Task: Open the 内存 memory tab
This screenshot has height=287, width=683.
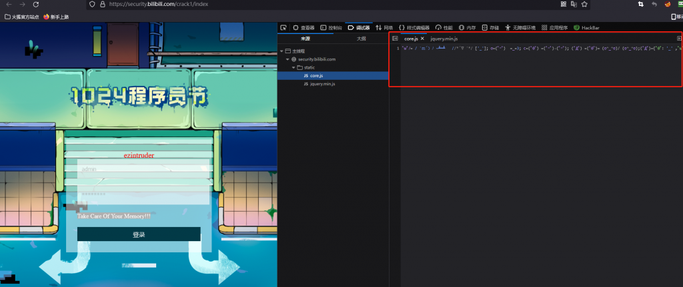Action: click(x=468, y=27)
